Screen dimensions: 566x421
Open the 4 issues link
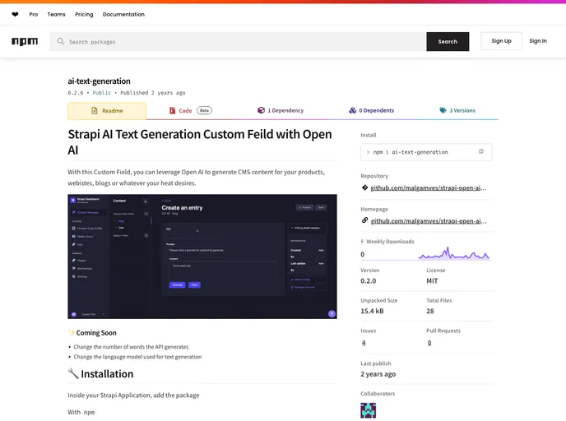pos(364,343)
